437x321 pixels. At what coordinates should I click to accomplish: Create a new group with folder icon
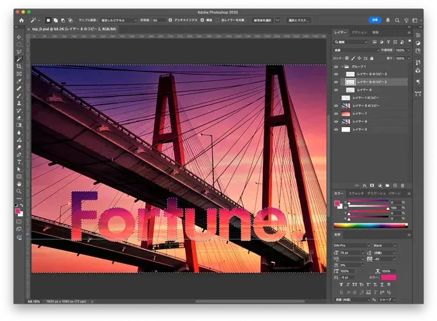point(388,185)
